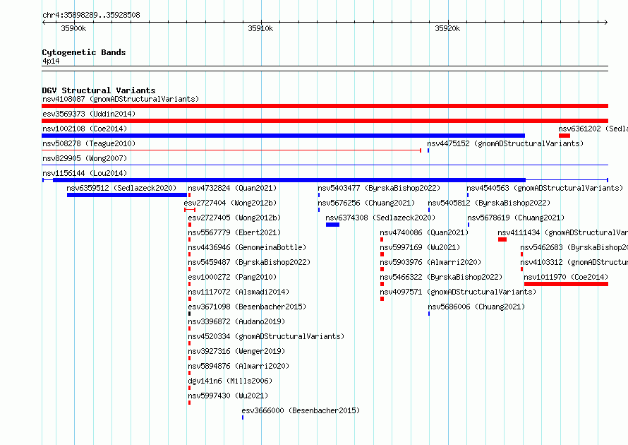Select nsv4540563 gnomADStructuralVariants label

545,188
